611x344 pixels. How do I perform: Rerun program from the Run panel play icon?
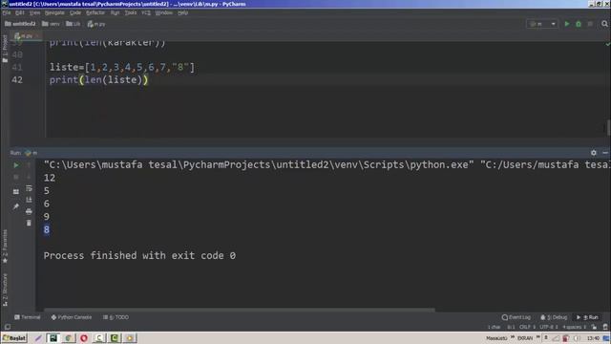coord(16,165)
